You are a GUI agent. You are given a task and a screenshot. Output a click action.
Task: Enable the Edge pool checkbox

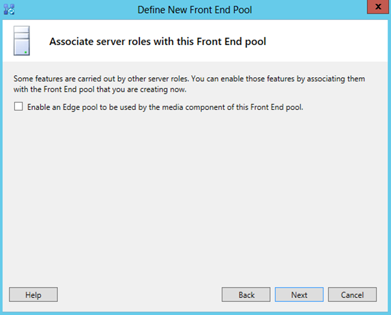click(18, 107)
